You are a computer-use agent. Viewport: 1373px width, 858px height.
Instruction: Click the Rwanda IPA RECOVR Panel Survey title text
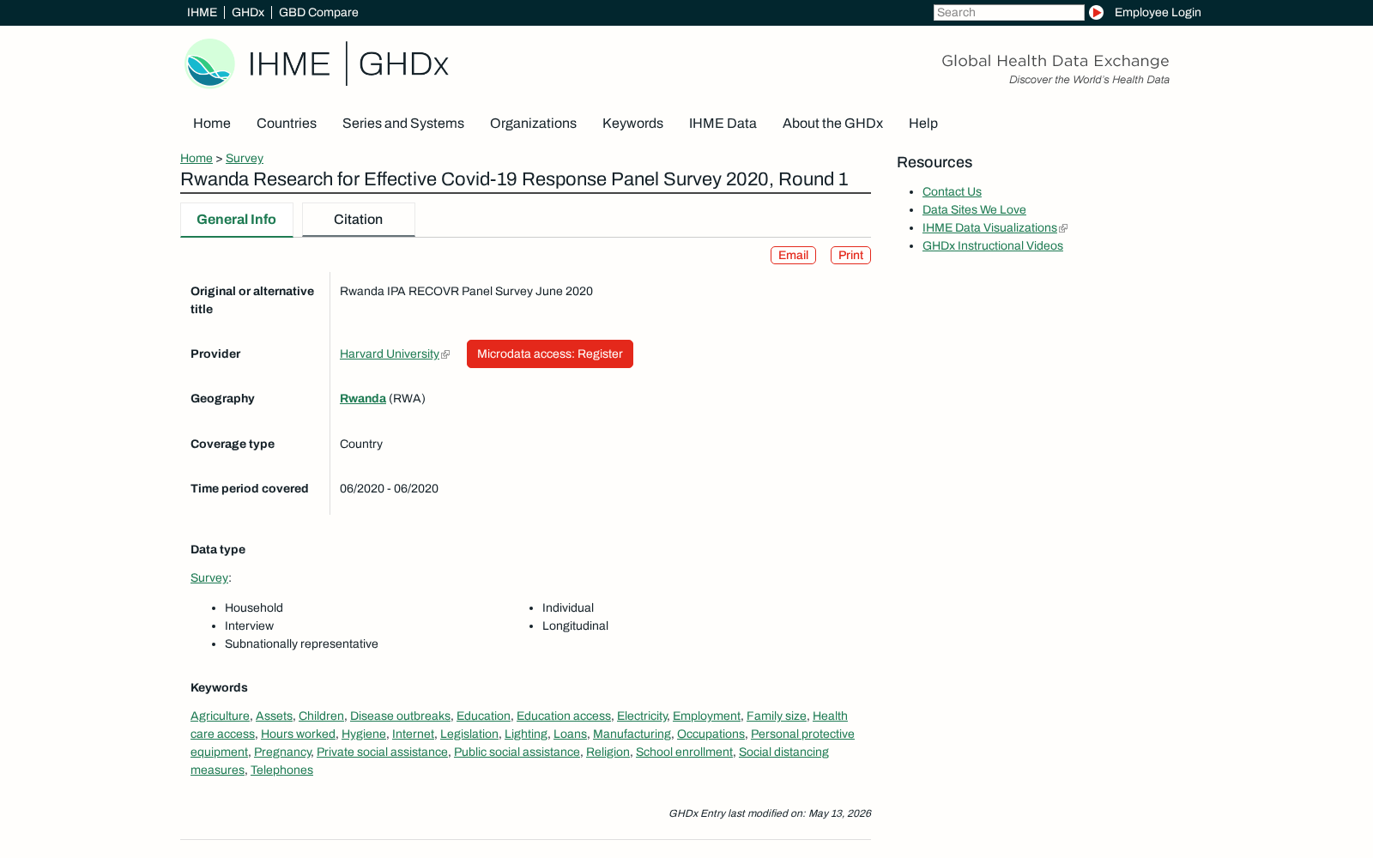click(x=466, y=292)
